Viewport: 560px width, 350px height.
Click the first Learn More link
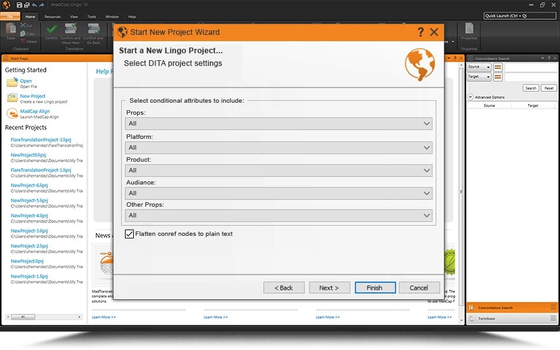point(103,317)
